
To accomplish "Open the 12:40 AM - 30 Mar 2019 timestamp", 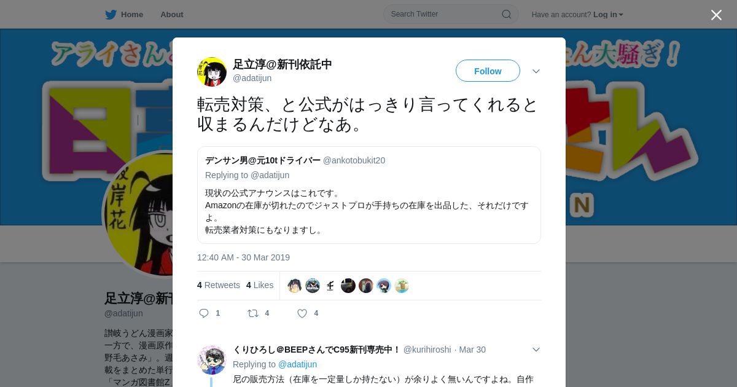I will click(x=243, y=257).
